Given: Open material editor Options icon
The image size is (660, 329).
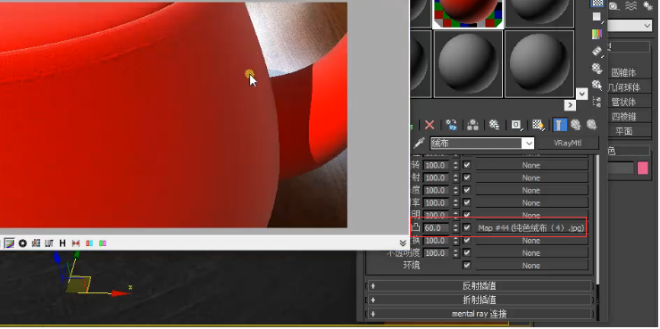Looking at the screenshot, I should tap(597, 68).
